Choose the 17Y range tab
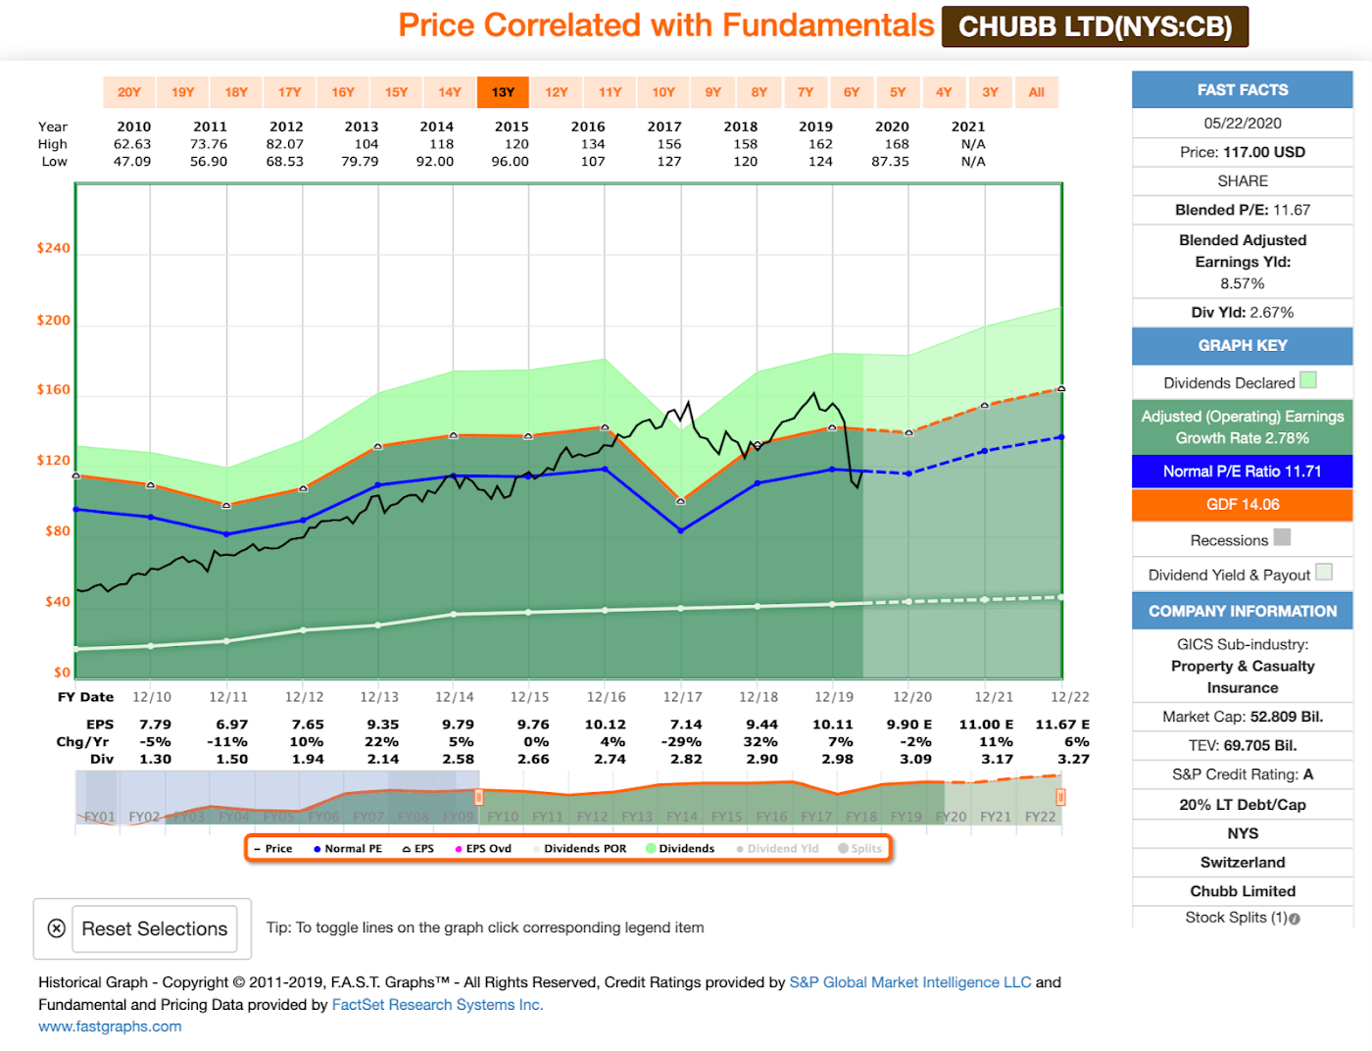Viewport: 1372px width, 1051px height. 290,92
